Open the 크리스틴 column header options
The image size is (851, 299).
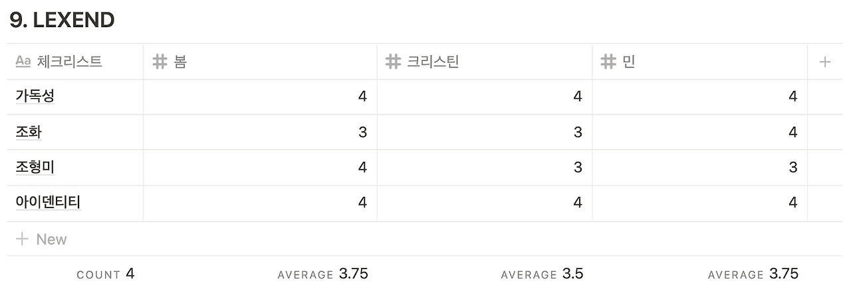point(485,62)
